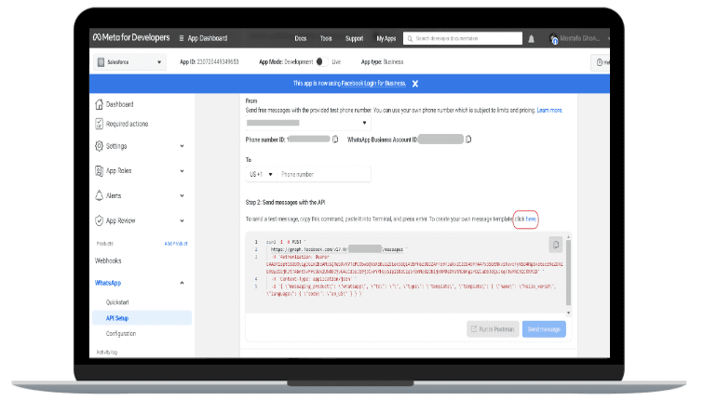Screen dimensions: 704x400
Task: Click the Required actions checklist icon
Action: (x=100, y=124)
